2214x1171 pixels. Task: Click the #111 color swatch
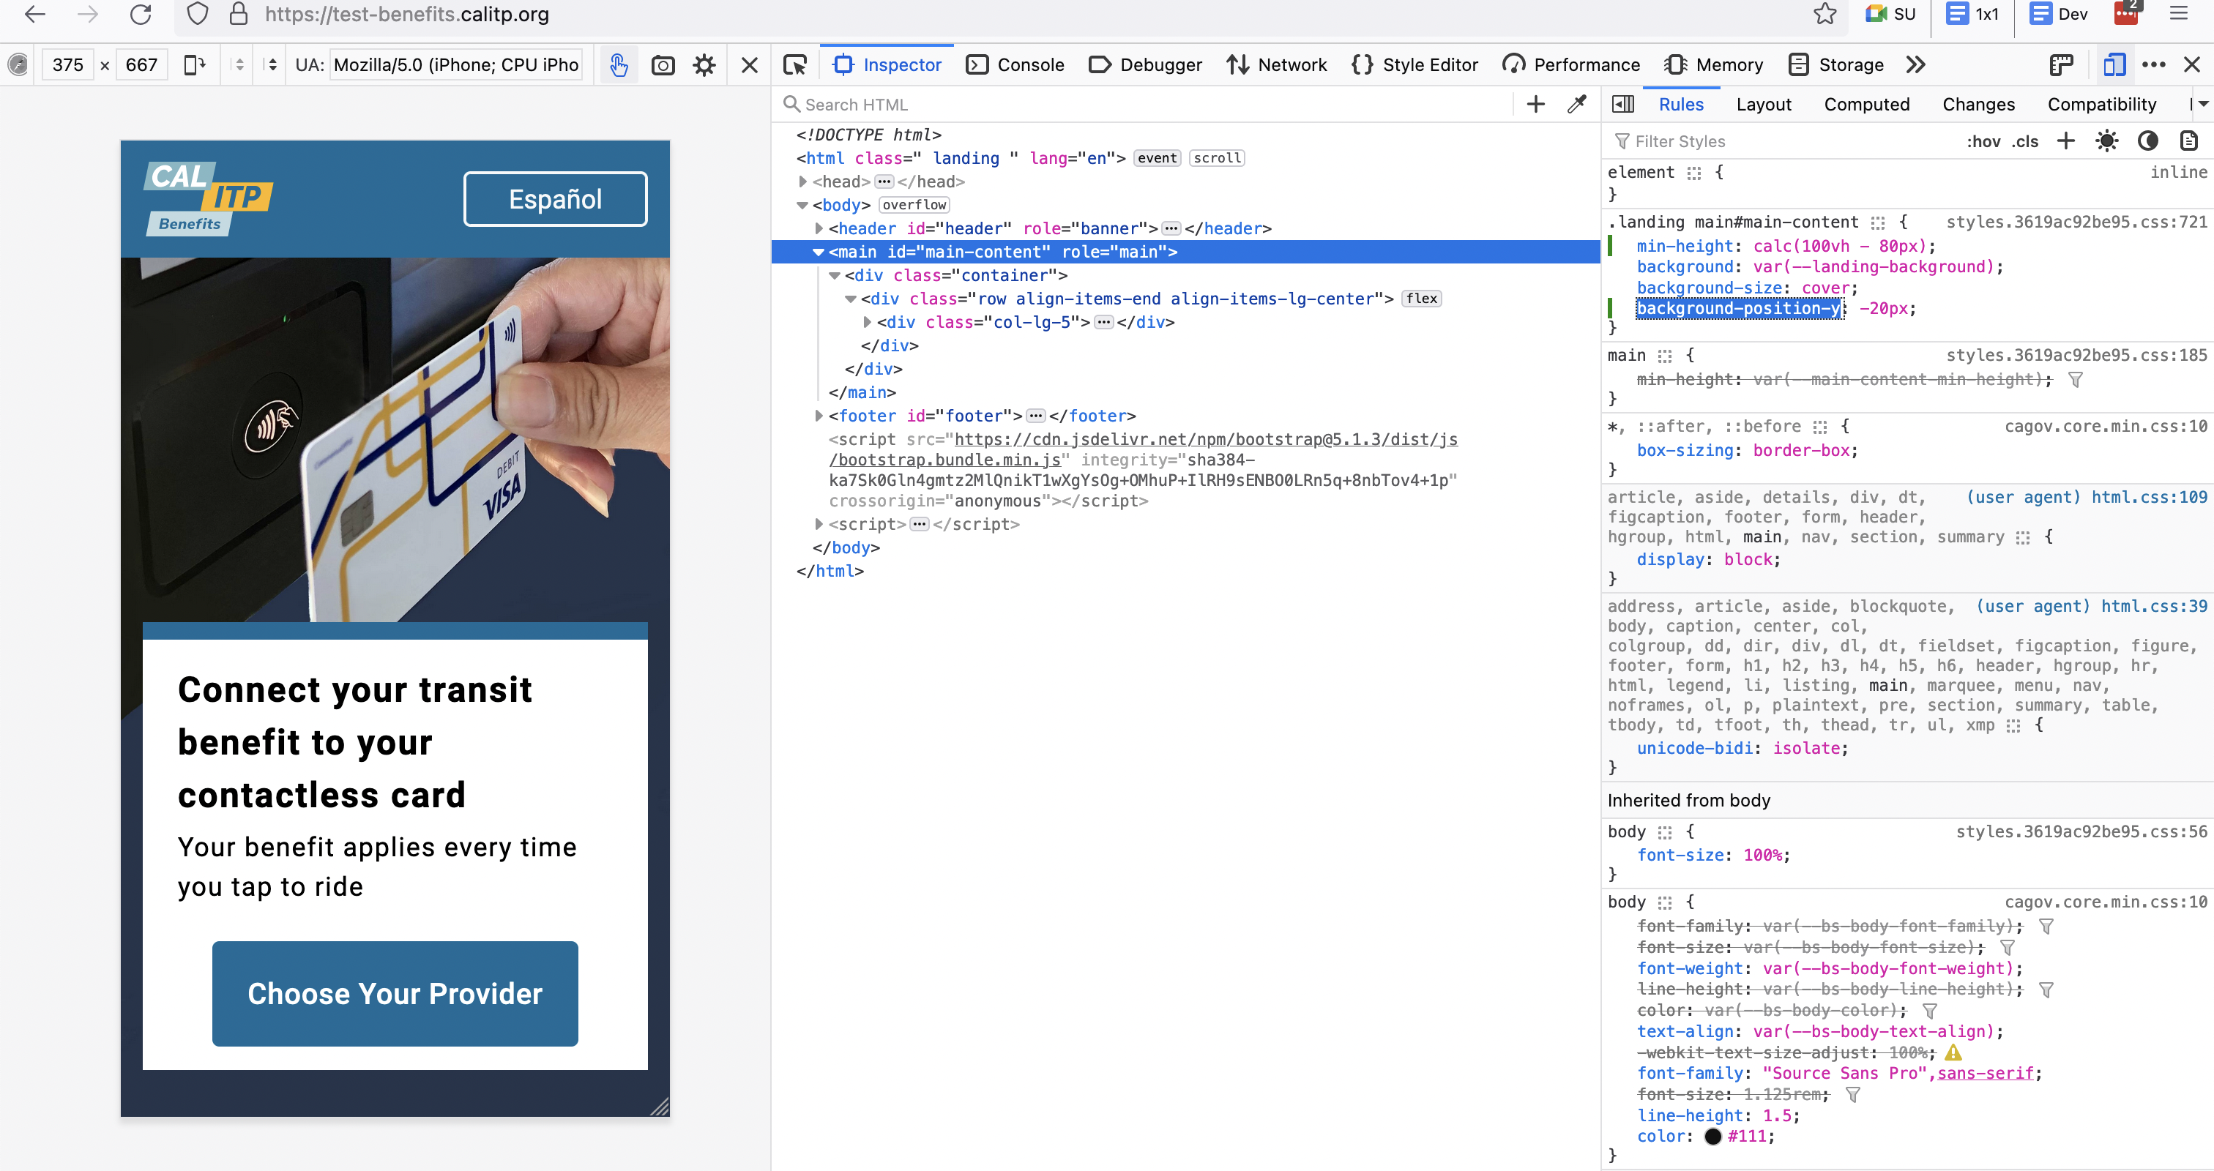(1712, 1136)
